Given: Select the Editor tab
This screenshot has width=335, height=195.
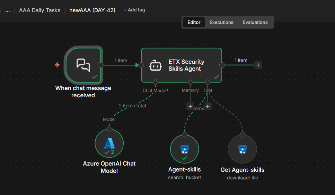Looking at the screenshot, I should (194, 22).
